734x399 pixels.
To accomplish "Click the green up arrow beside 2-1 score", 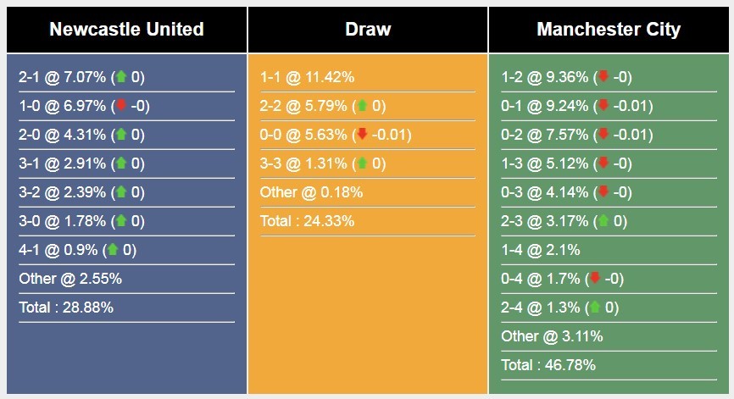I will tap(120, 77).
